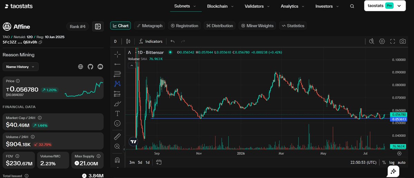Enter fullscreen chart mode
This screenshot has width=414, height=178.
[x=392, y=41]
